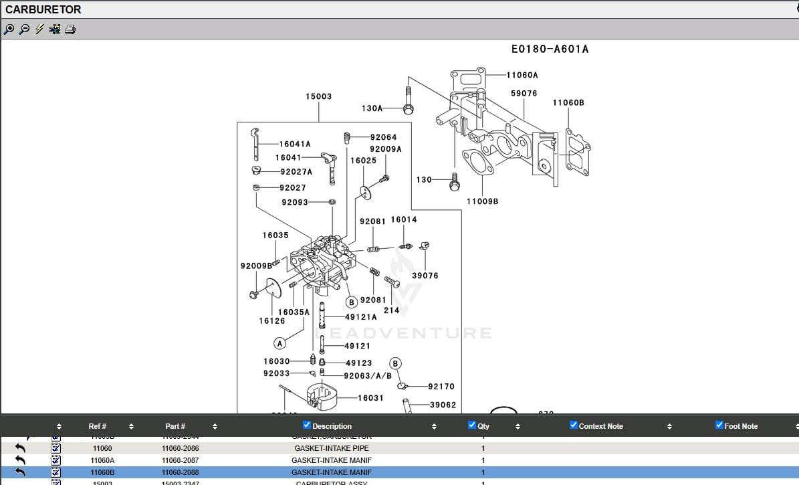Viewport: 799px width, 485px height.
Task: Click the fit-to-window diagram icon
Action: (x=55, y=29)
